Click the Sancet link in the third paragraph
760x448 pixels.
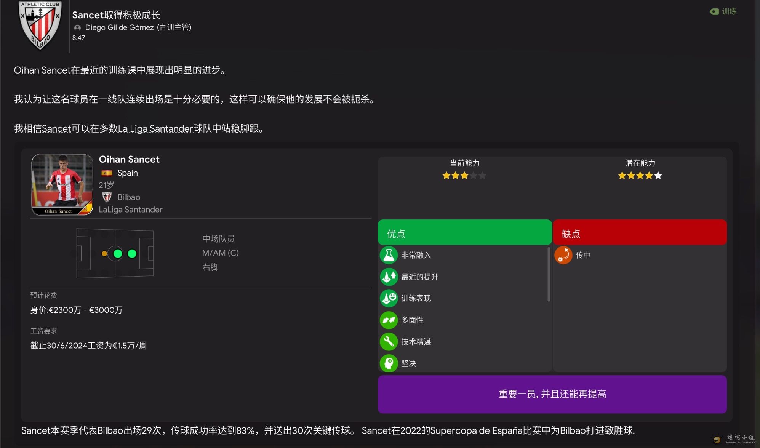click(56, 129)
